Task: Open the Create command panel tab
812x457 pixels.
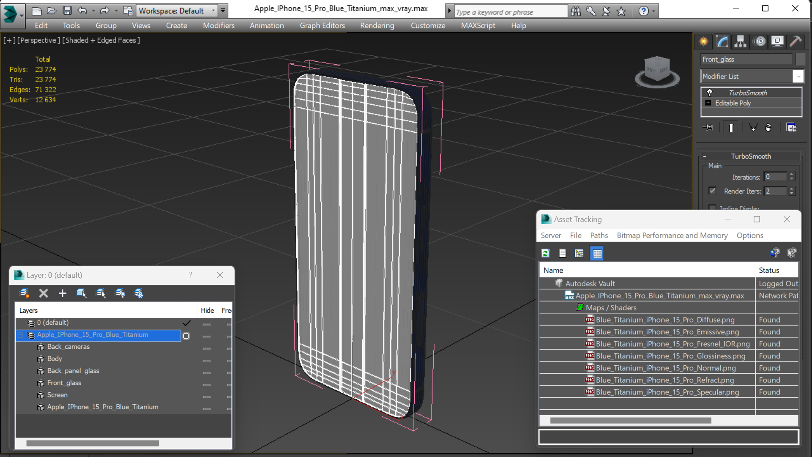Action: (704, 41)
